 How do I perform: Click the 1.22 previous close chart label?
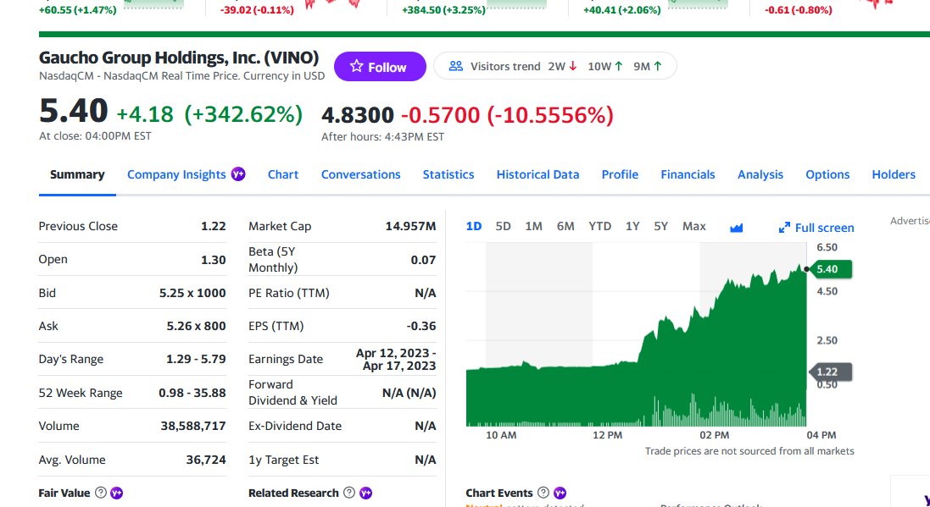tap(830, 372)
